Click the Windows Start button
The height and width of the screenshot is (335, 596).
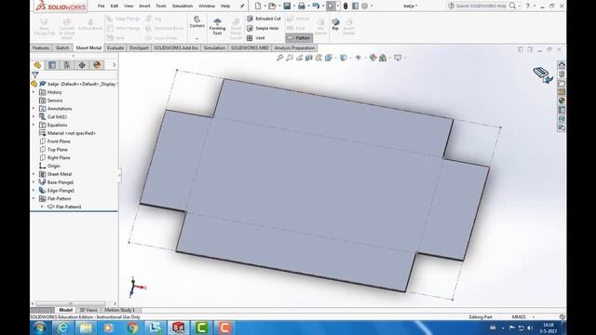(39, 328)
